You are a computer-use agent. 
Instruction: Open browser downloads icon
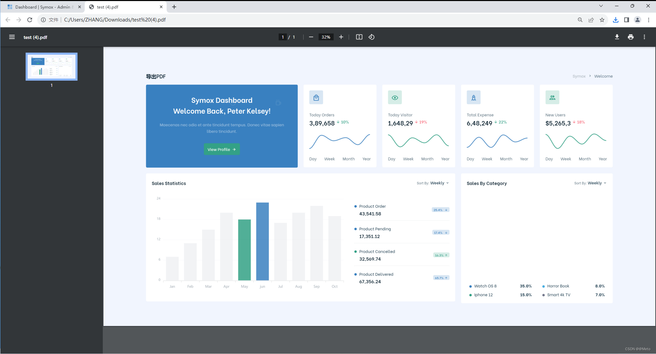coord(616,20)
